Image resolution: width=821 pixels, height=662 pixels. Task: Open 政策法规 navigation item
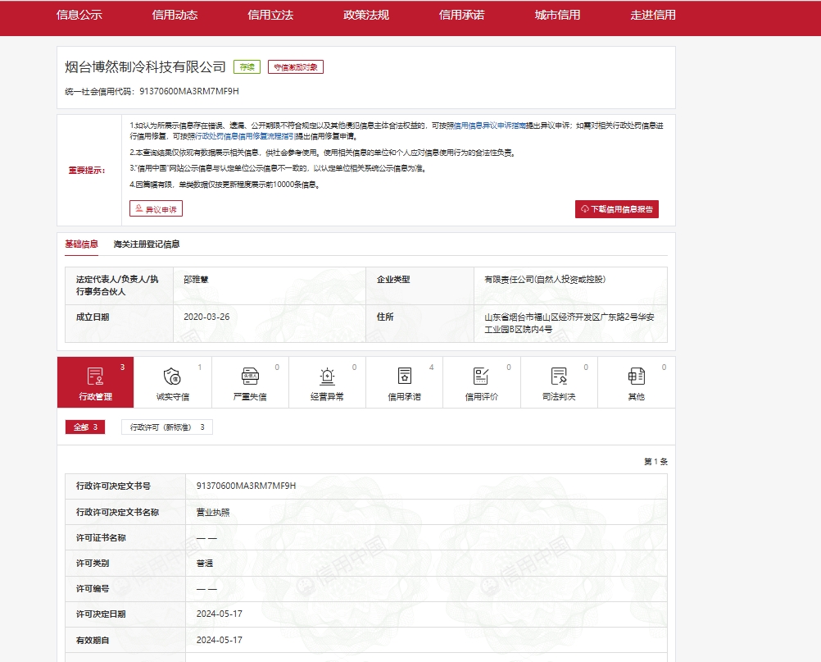(366, 16)
